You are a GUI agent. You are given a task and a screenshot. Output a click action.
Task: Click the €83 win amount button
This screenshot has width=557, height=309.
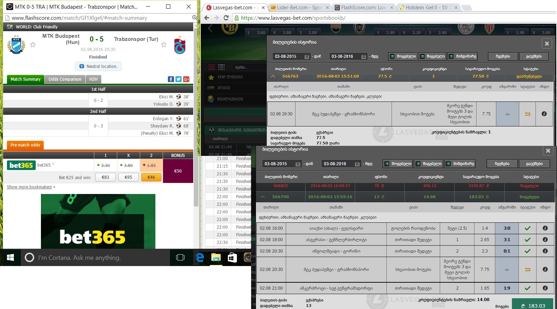[x=105, y=177]
